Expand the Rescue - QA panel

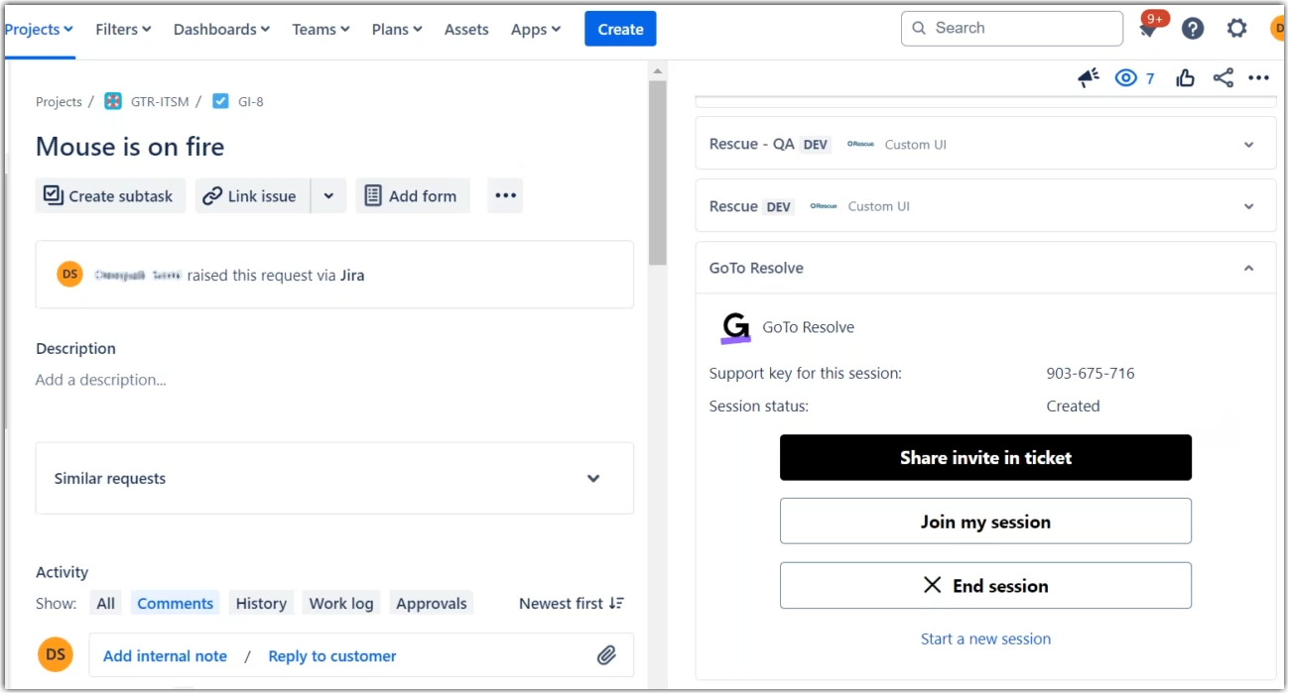coord(1248,145)
